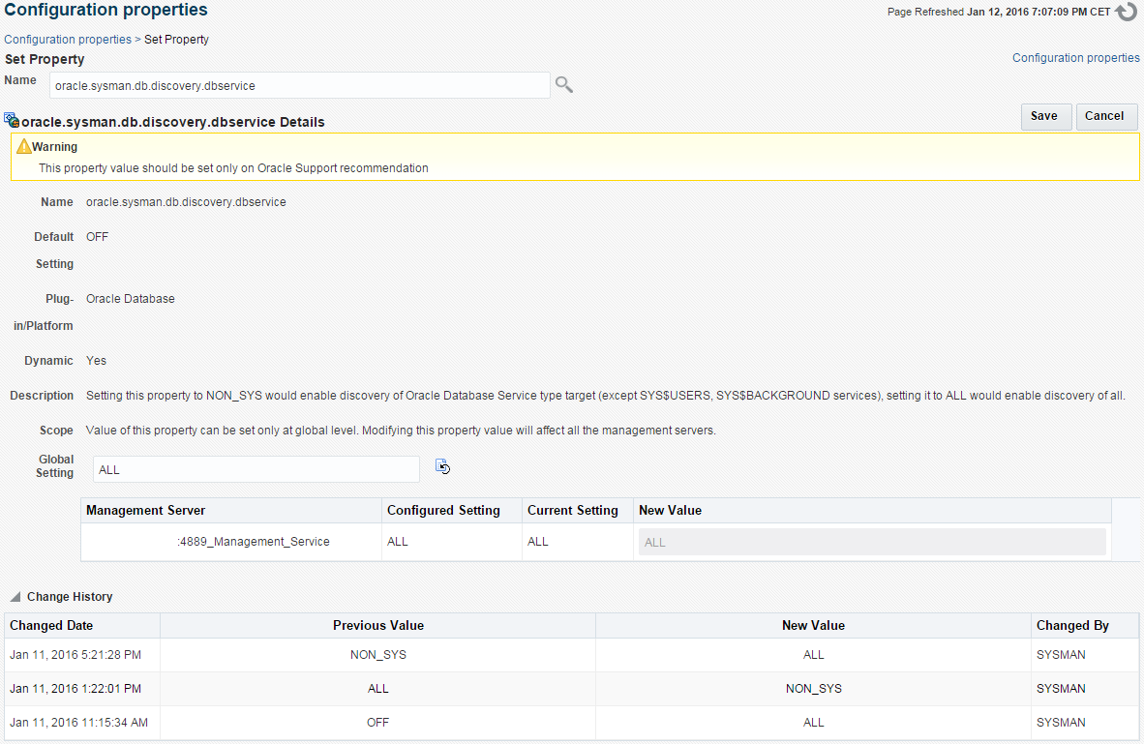Click the property Name search field

tap(300, 85)
